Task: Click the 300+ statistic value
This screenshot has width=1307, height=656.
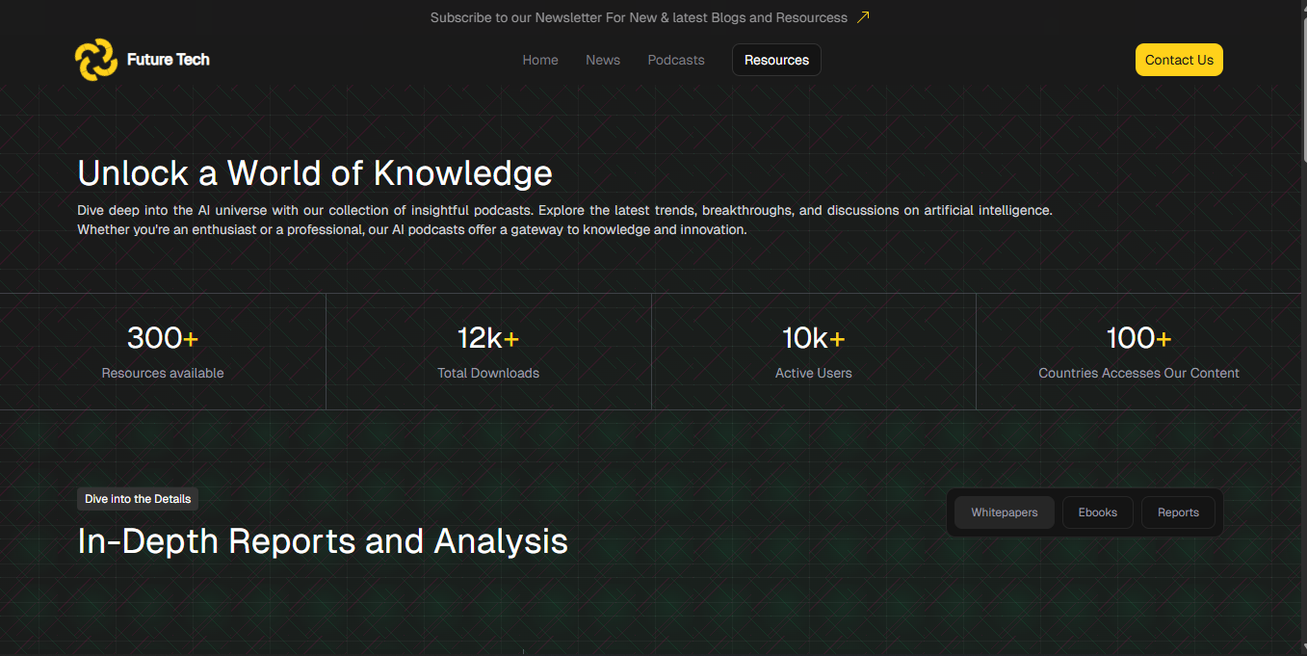Action: point(163,338)
